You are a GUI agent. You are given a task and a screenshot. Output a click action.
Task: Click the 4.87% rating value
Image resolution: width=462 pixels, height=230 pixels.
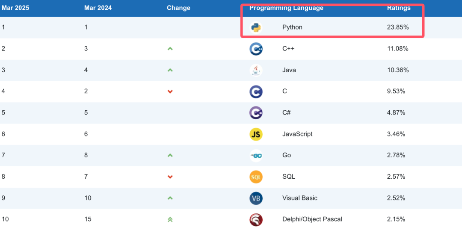[x=396, y=112]
